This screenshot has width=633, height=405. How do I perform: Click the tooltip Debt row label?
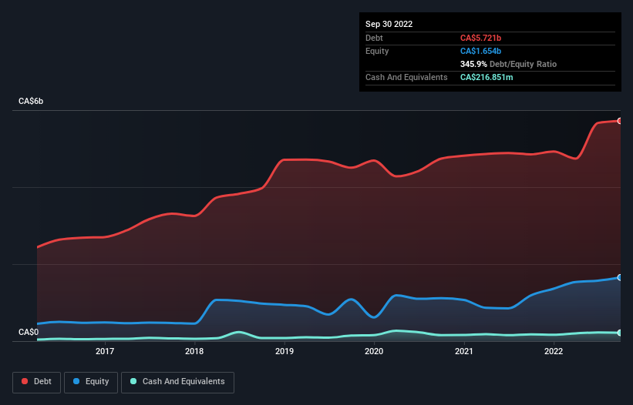click(x=374, y=38)
